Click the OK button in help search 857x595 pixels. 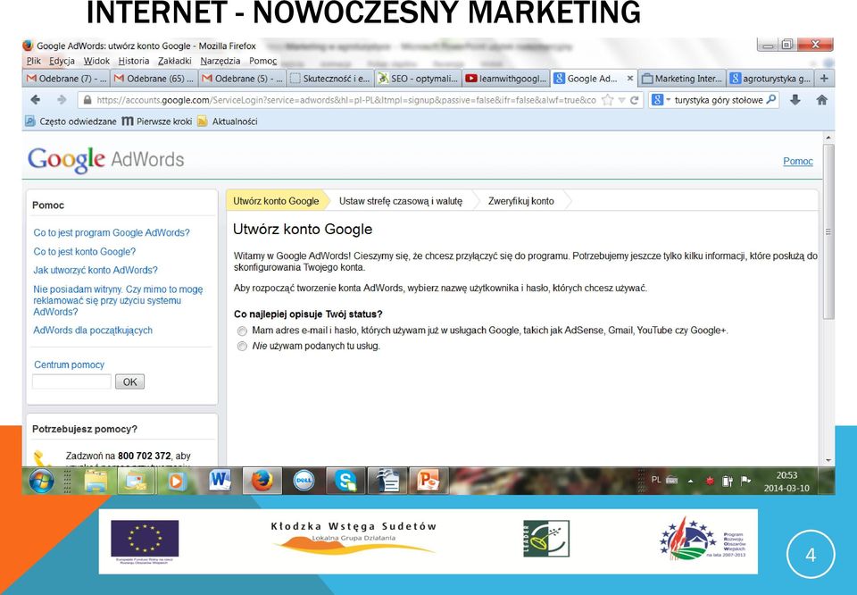(x=130, y=381)
